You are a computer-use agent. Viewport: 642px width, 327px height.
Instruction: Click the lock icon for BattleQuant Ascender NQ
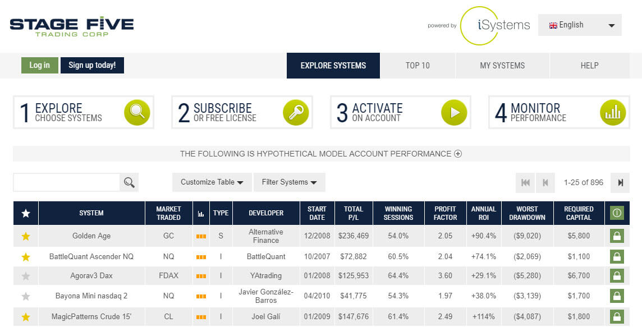(617, 256)
